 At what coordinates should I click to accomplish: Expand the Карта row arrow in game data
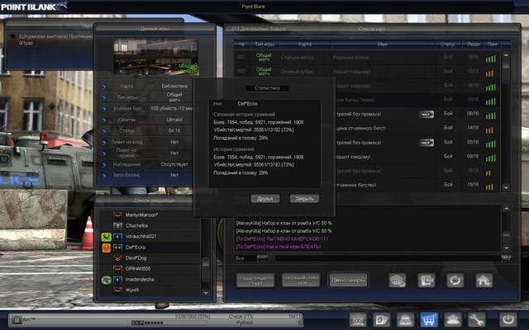[x=103, y=87]
